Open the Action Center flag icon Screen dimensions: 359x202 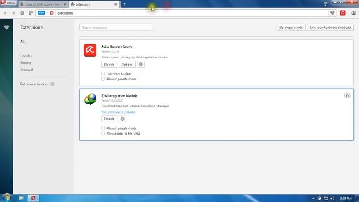tap(320, 198)
